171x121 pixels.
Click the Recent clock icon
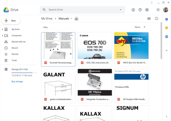click(x=6, y=48)
